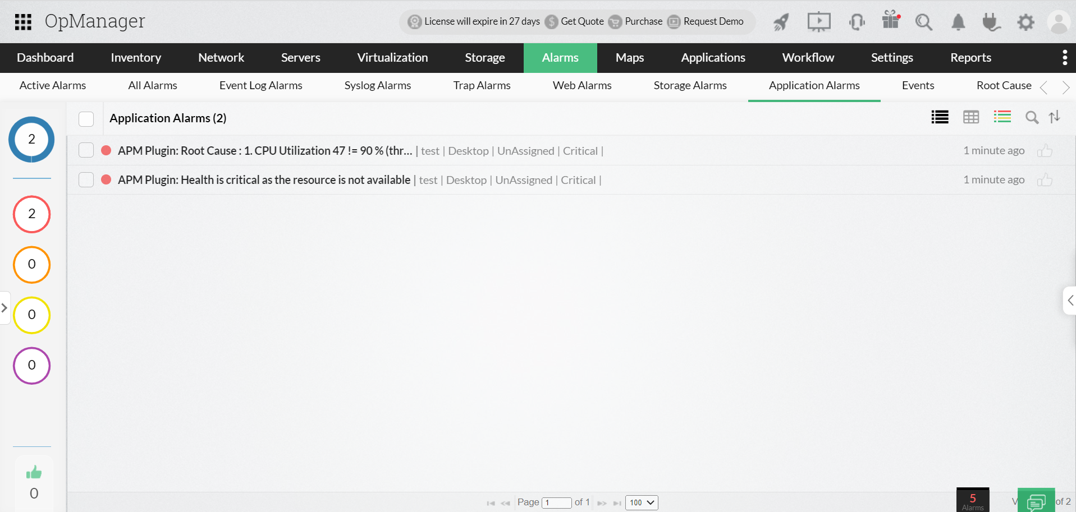Click the sort arrows icon
Image resolution: width=1076 pixels, height=512 pixels.
1055,117
